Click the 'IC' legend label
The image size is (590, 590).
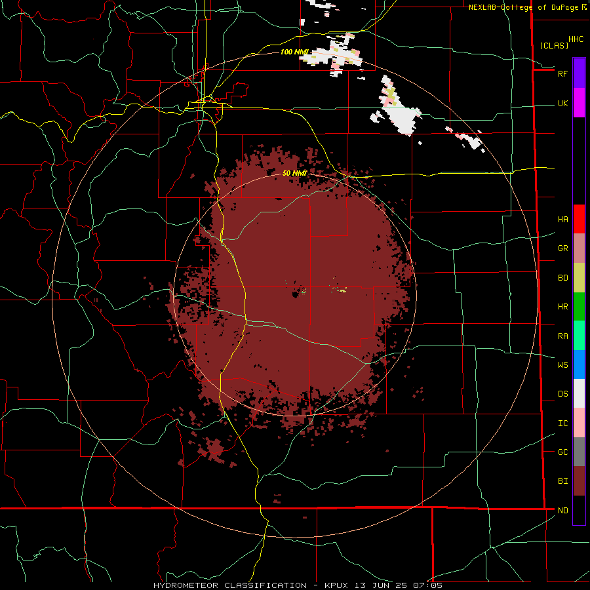point(562,423)
